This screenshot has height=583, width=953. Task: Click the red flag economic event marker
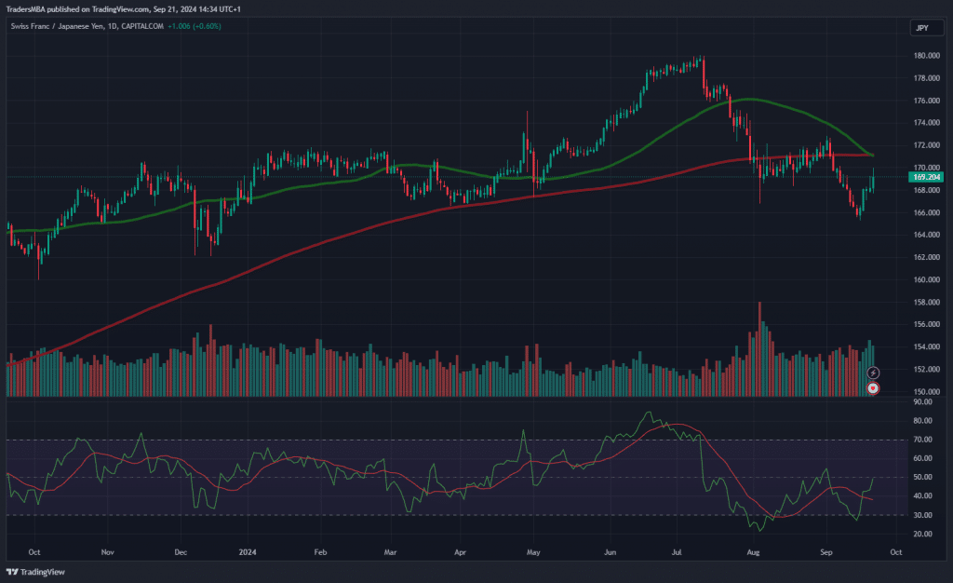point(873,387)
